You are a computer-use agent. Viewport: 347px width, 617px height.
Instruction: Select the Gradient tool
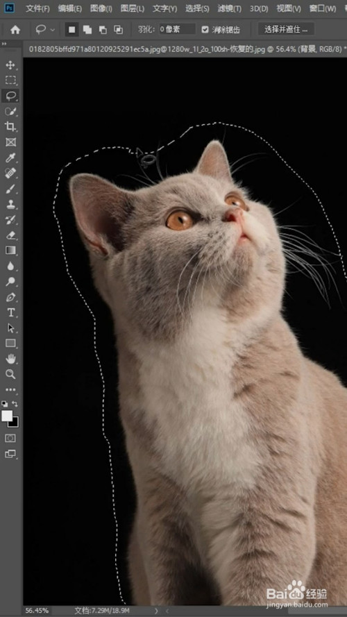(10, 251)
